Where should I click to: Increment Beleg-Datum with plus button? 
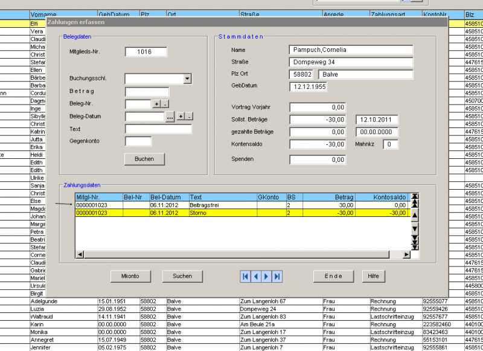tap(180, 117)
